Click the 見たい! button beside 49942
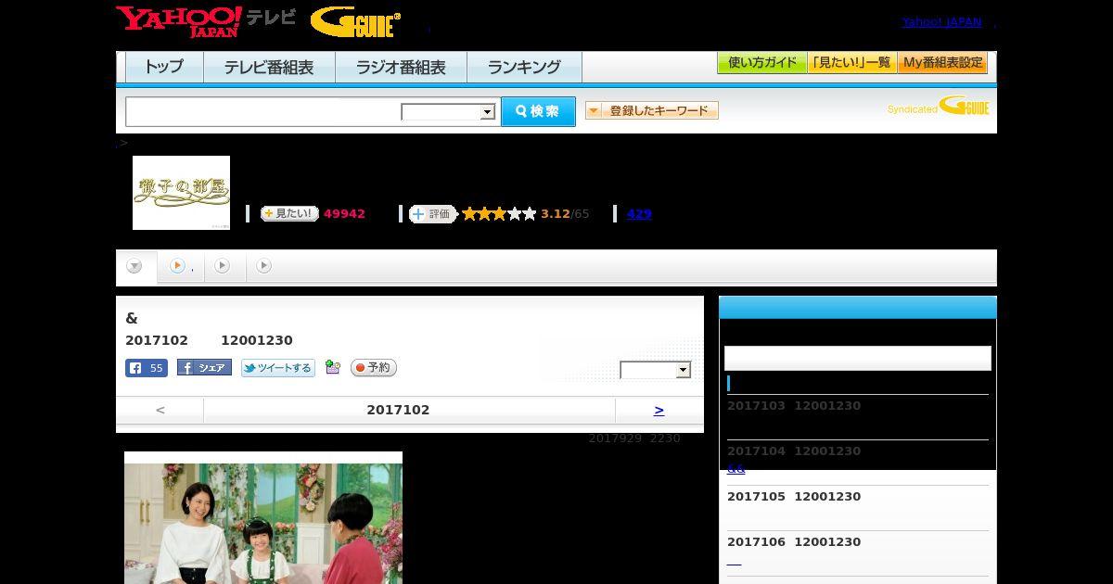Viewport: 1113px width, 584px height. [289, 213]
